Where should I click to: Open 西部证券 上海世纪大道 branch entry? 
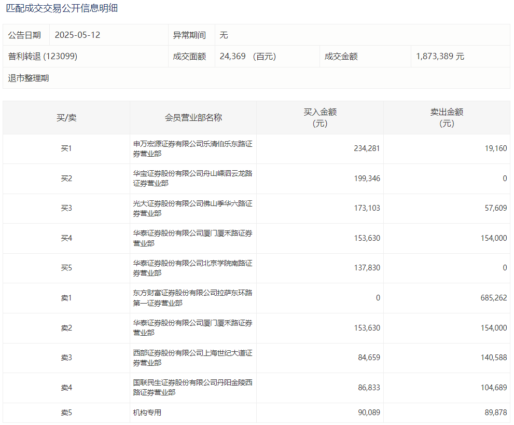[x=192, y=358]
